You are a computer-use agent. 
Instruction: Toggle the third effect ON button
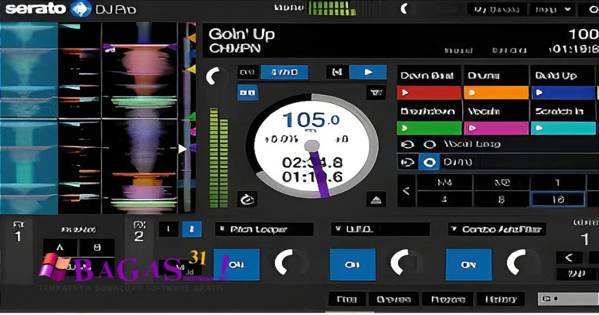pyautogui.click(x=469, y=265)
